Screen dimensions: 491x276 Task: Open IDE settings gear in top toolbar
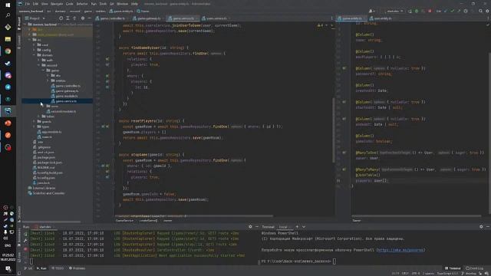coord(488,11)
